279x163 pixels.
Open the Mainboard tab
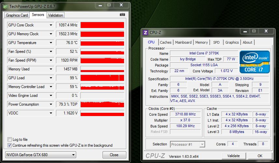click(x=183, y=42)
